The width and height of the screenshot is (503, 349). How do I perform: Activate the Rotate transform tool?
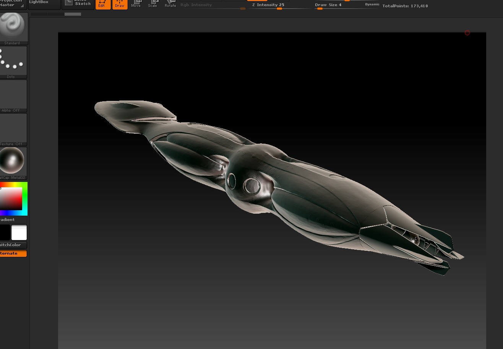(x=170, y=4)
